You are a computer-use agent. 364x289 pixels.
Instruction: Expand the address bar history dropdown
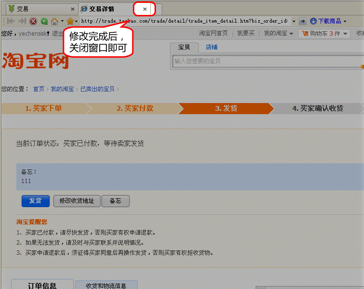(x=294, y=21)
